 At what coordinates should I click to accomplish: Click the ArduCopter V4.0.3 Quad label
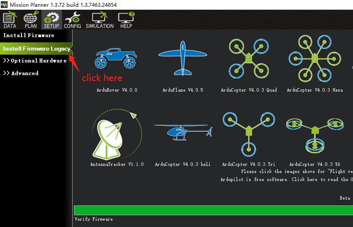pyautogui.click(x=249, y=90)
